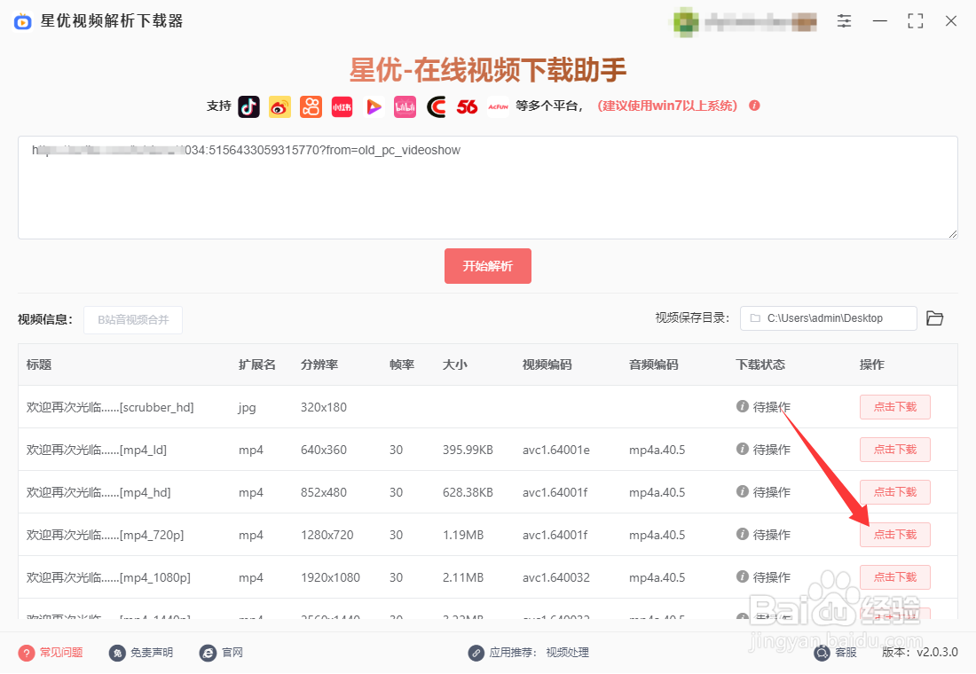976x674 pixels.
Task: Open the 视频处理 recommended app link
Action: click(x=567, y=653)
